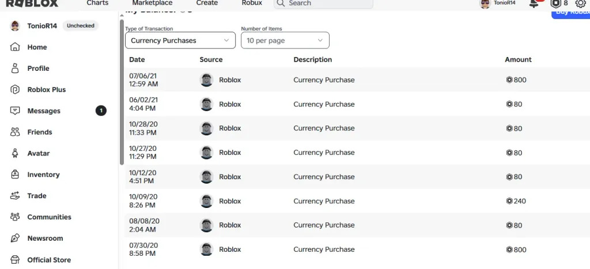Click Currency Purchase description in 10/09/20 row
The height and width of the screenshot is (269, 590).
click(324, 201)
